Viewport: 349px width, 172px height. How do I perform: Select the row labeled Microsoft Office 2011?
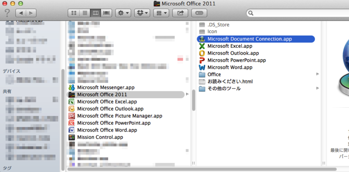pos(126,95)
